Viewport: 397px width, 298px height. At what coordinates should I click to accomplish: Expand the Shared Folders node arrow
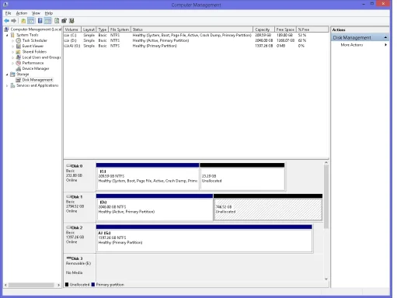click(x=12, y=52)
